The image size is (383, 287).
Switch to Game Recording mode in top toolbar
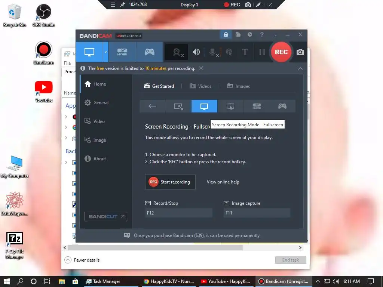click(x=150, y=52)
